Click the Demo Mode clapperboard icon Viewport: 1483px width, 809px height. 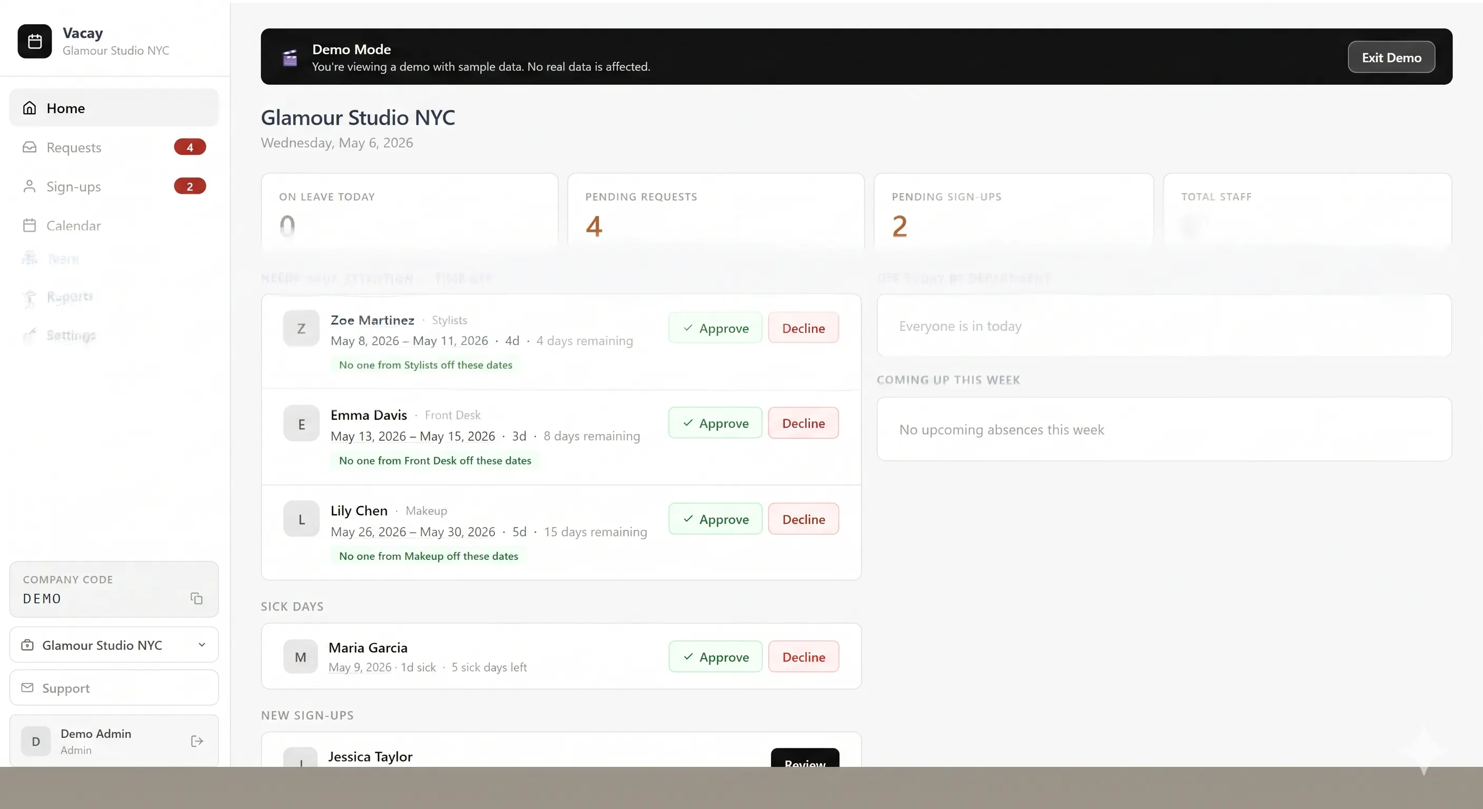point(290,57)
